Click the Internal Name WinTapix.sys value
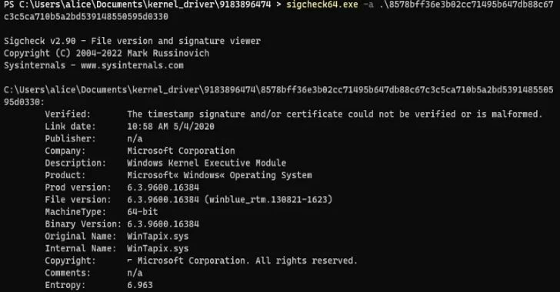Screen dimensions: 560x292 [158, 248]
